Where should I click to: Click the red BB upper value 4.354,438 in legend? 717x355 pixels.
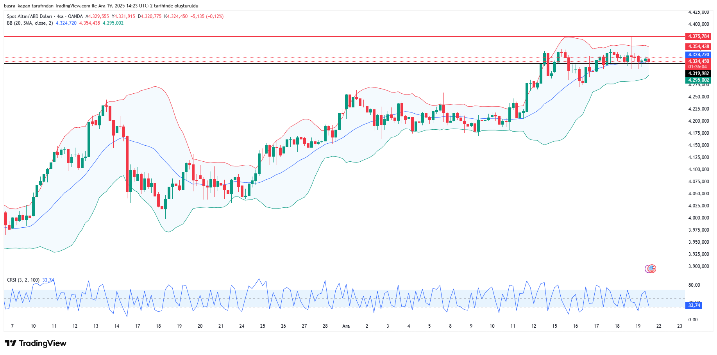pos(89,23)
